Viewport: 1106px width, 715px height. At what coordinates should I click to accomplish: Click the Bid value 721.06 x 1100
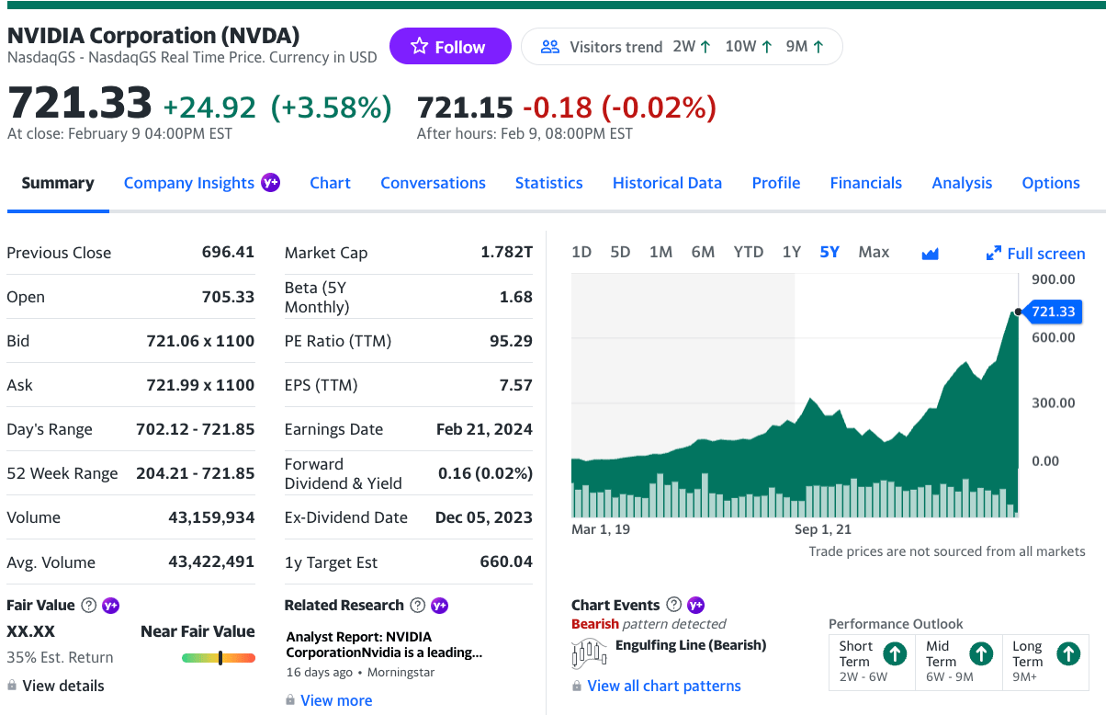click(x=200, y=341)
